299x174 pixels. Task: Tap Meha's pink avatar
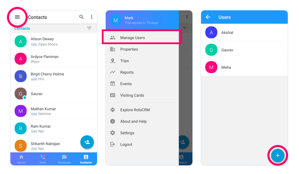[x=211, y=67]
